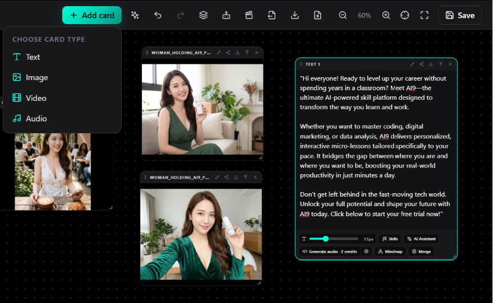The width and height of the screenshot is (493, 303).
Task: Click inside the Text 1 script text
Action: 375,146
